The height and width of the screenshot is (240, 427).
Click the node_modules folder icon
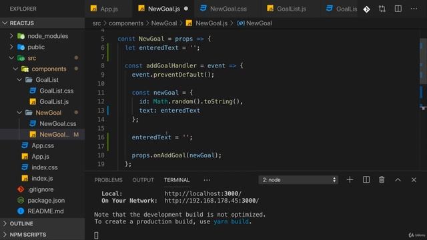(x=21, y=36)
